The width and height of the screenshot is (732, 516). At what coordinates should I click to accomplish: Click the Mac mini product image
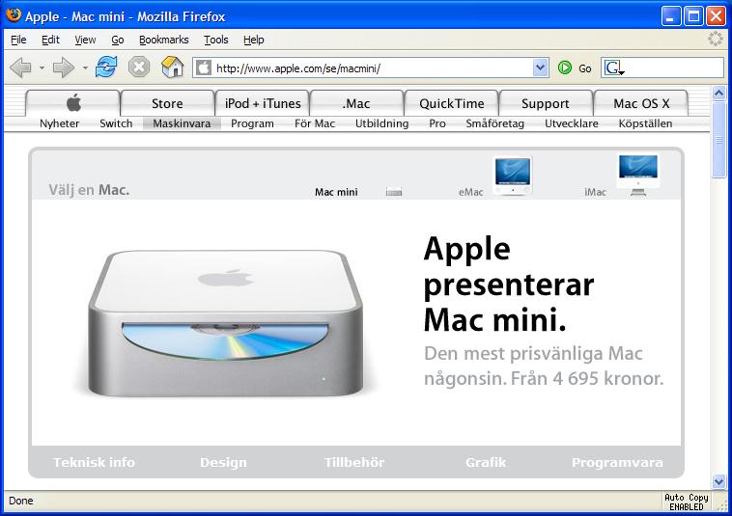click(x=225, y=323)
